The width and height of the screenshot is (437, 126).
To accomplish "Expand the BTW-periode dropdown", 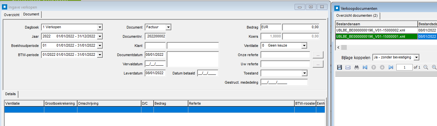I will click(x=100, y=54).
